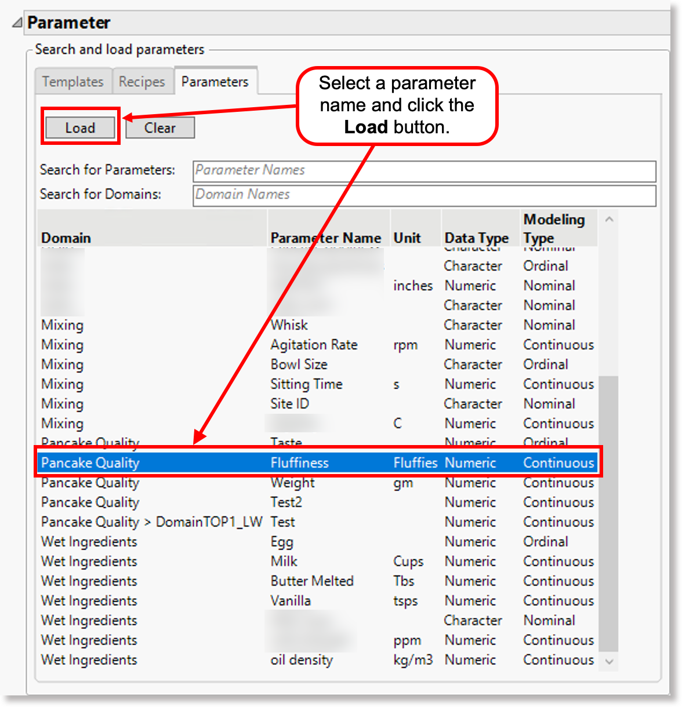Viewport: 682px width, 707px height.
Task: Select the Sitting Time parameter row
Action: [x=317, y=384]
